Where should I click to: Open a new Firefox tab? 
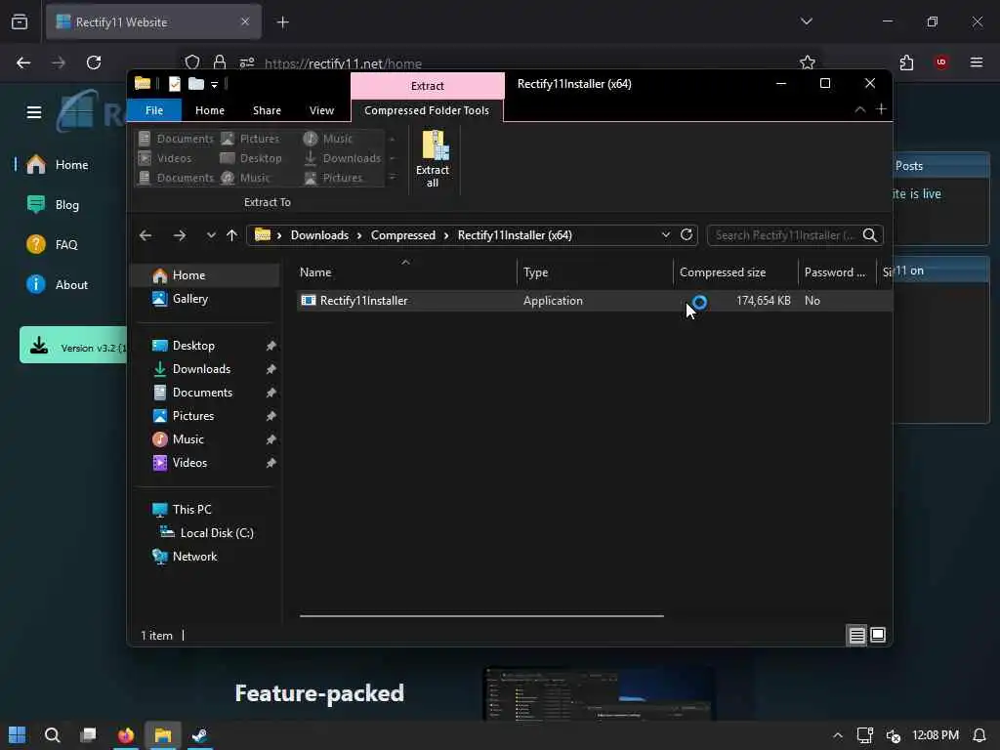click(282, 22)
